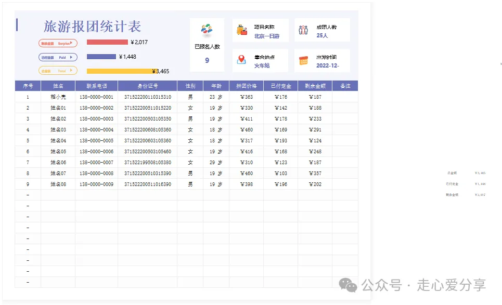Select deposit cell ¥142

point(281,108)
